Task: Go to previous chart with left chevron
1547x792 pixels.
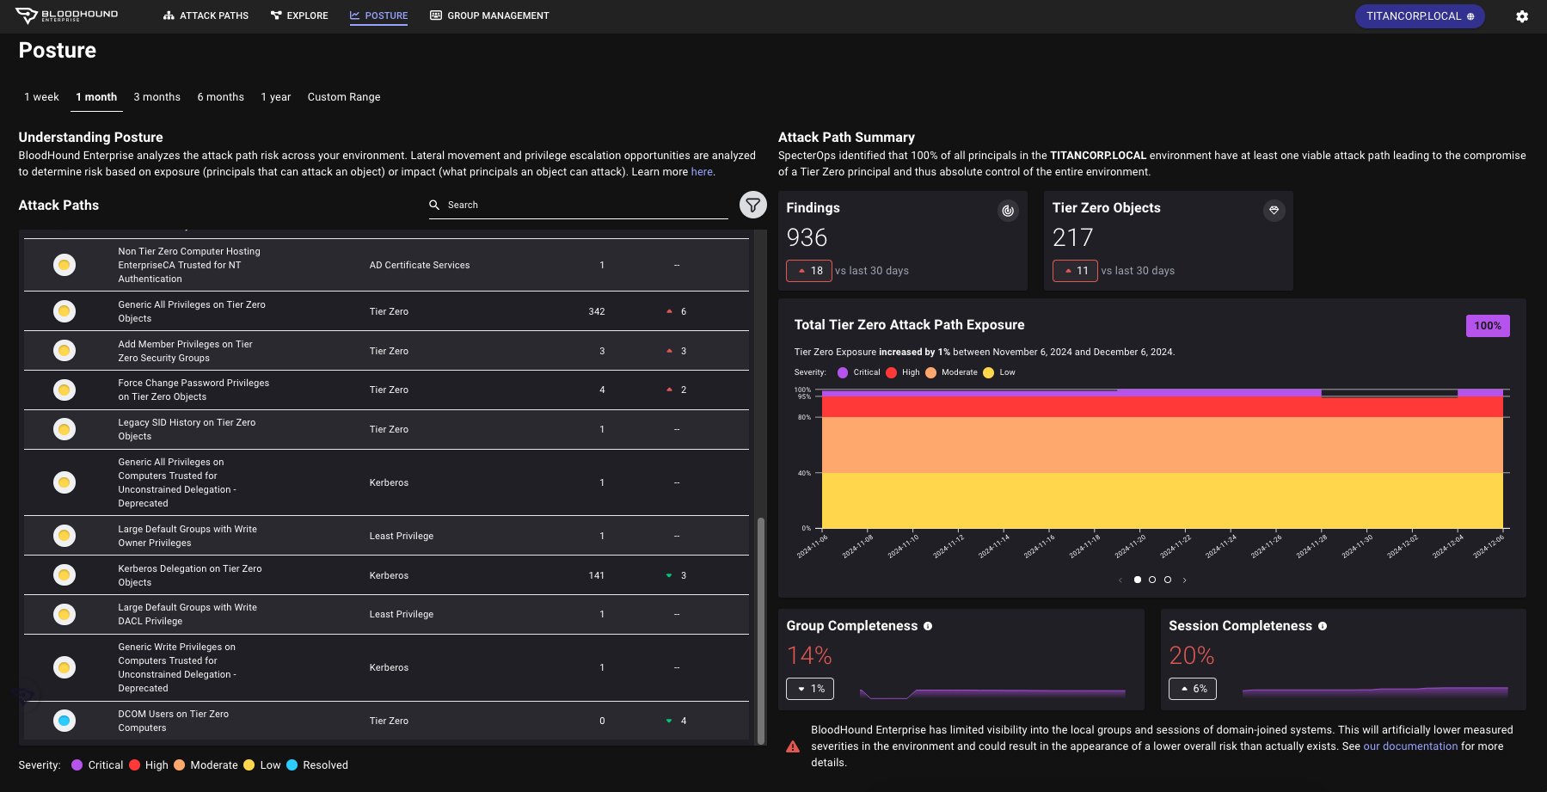Action: [x=1120, y=580]
